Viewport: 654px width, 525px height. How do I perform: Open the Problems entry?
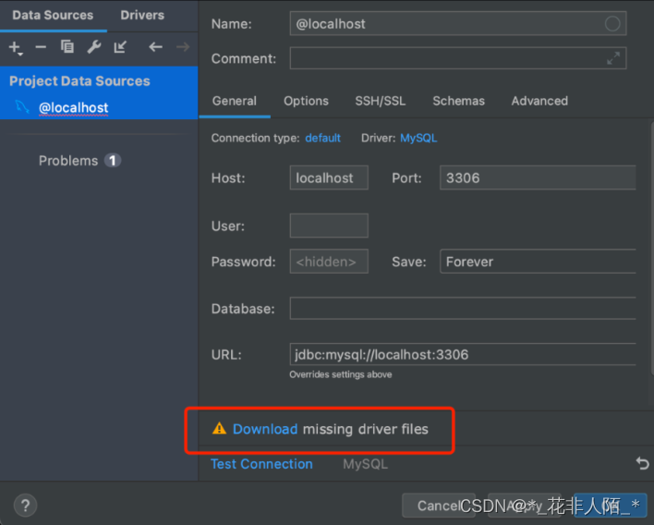tap(68, 161)
